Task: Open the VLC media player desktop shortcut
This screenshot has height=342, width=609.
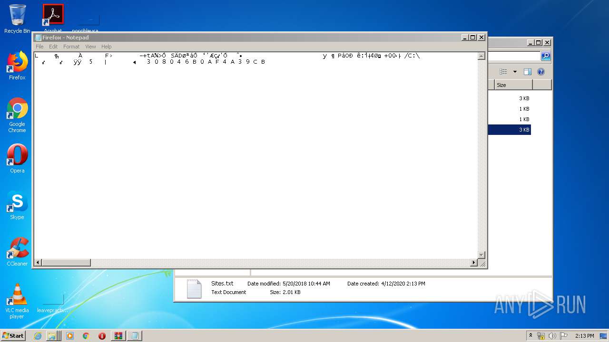Action: pos(17,301)
